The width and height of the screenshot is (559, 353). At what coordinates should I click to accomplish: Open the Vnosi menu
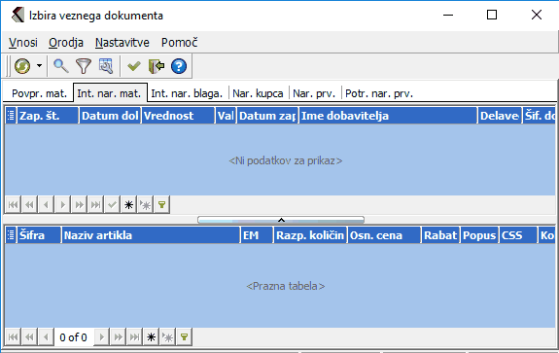click(23, 43)
